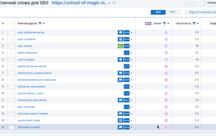216x136 pixels.
Task: Check the box for 'курс обучения магии'
Action: click(12, 33)
